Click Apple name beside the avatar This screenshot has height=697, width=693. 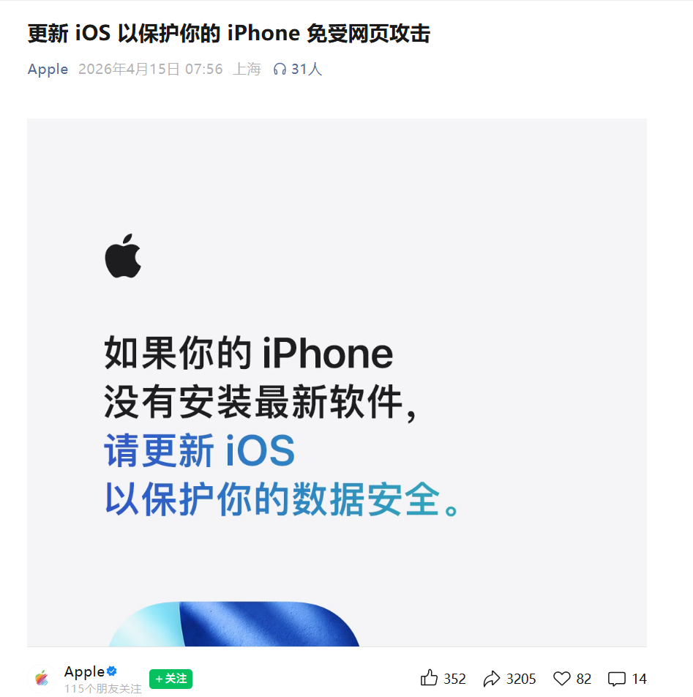pos(84,671)
